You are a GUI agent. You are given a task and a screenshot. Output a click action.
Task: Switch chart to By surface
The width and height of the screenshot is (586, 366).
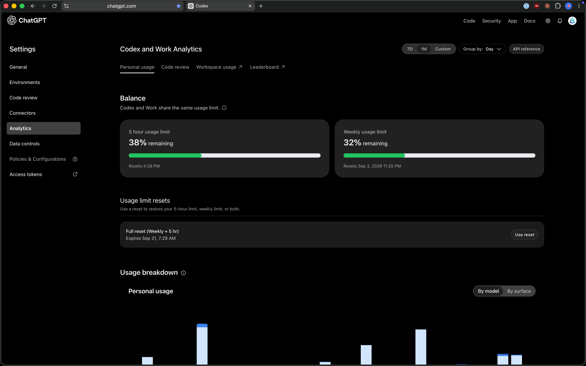[519, 291]
